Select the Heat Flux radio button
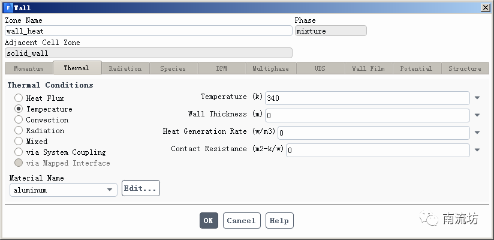 tap(19, 98)
